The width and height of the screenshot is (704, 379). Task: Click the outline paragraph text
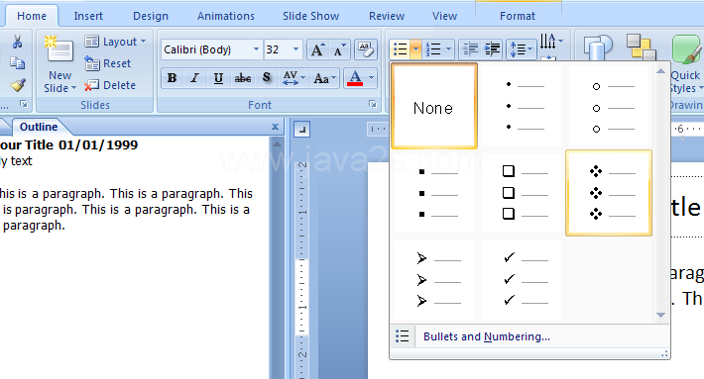point(125,209)
